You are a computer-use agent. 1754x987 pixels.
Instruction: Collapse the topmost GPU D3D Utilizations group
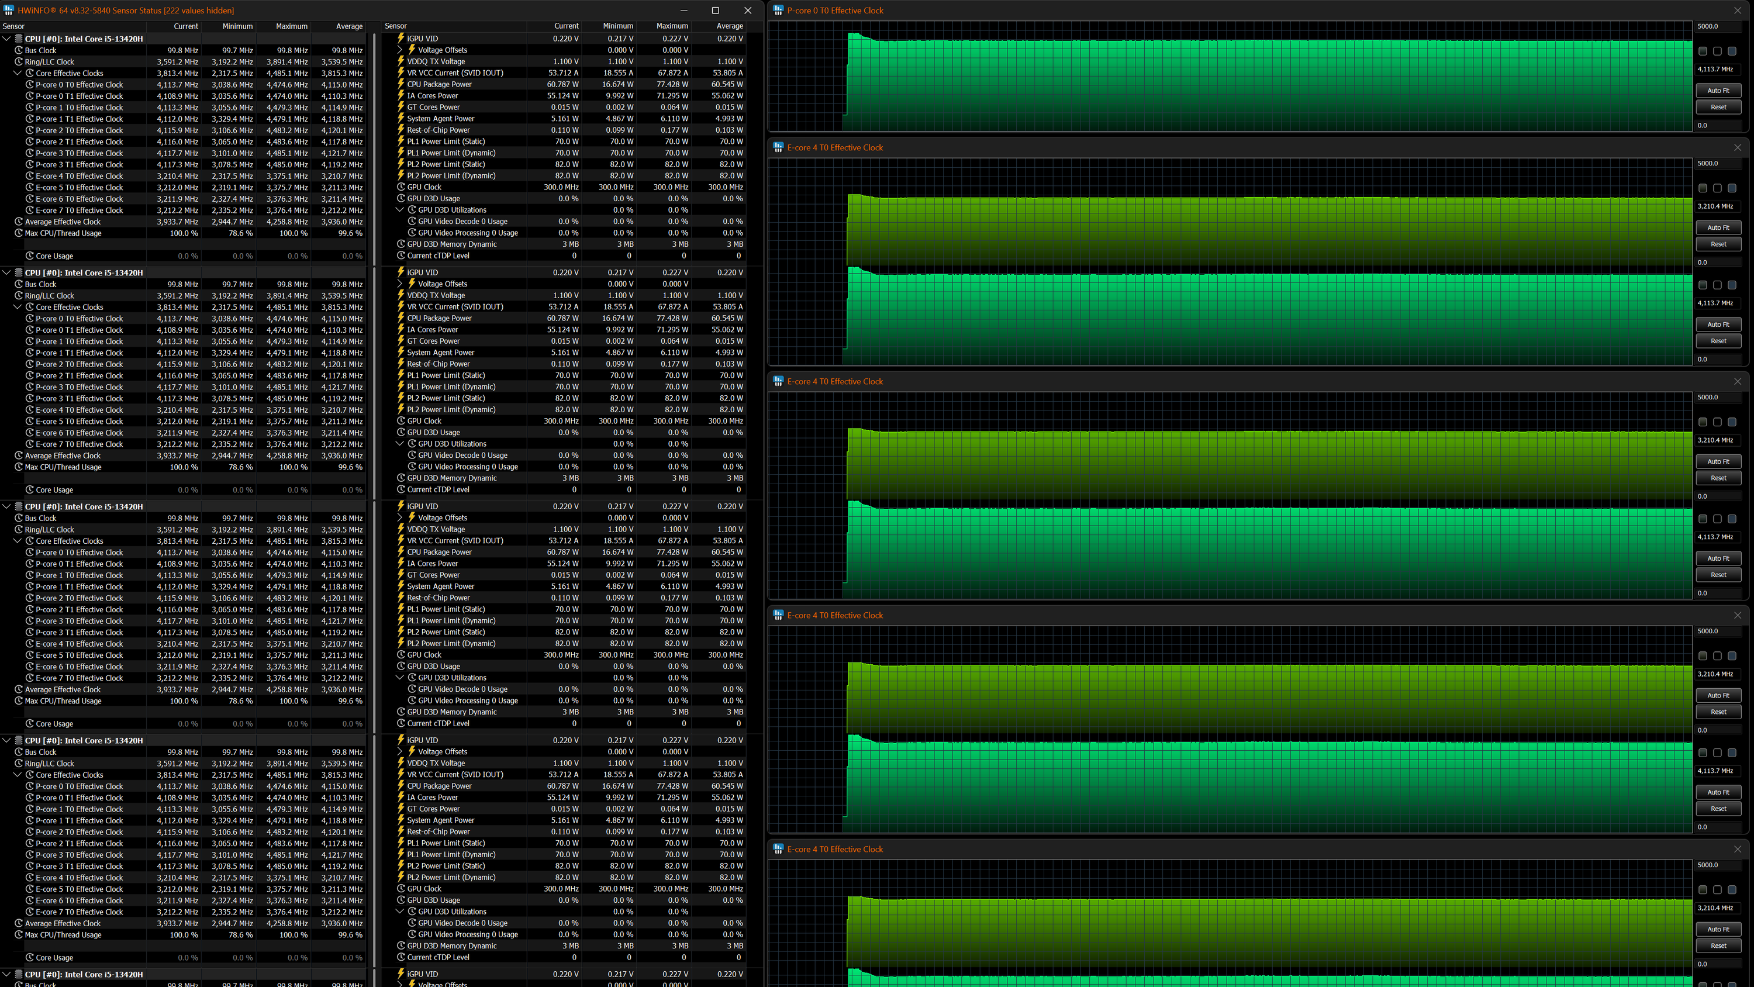point(400,210)
